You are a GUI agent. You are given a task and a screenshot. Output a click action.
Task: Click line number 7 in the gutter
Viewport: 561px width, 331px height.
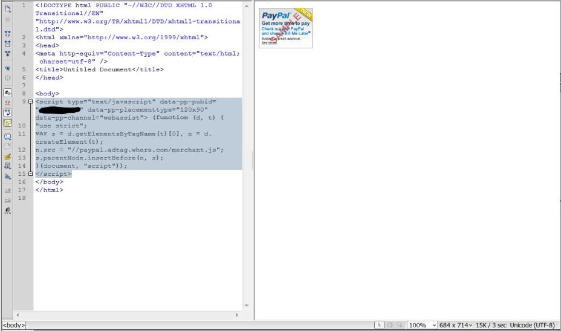(24, 85)
